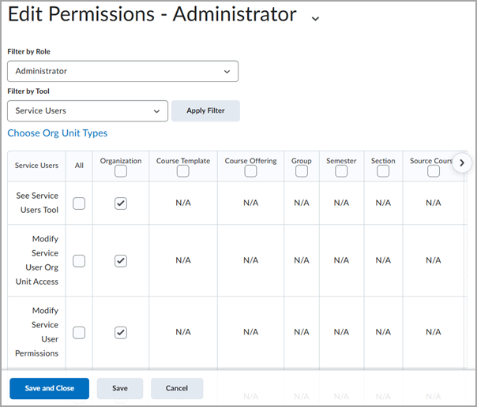Click the Cancel button

[x=177, y=388]
